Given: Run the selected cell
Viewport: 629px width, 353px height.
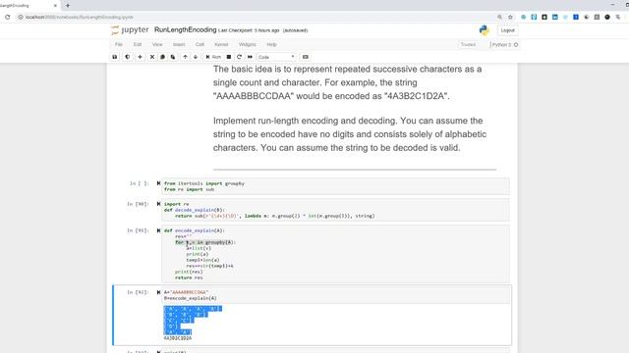Looking at the screenshot, I should (x=213, y=57).
